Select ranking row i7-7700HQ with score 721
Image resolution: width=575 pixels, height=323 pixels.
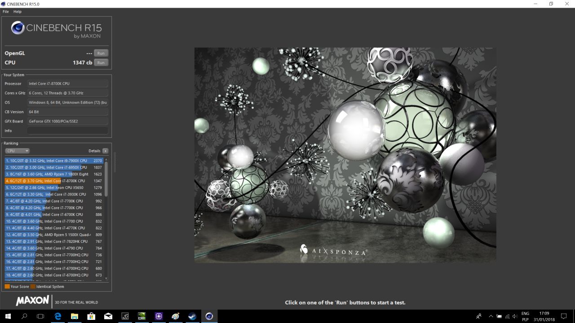[x=54, y=262]
